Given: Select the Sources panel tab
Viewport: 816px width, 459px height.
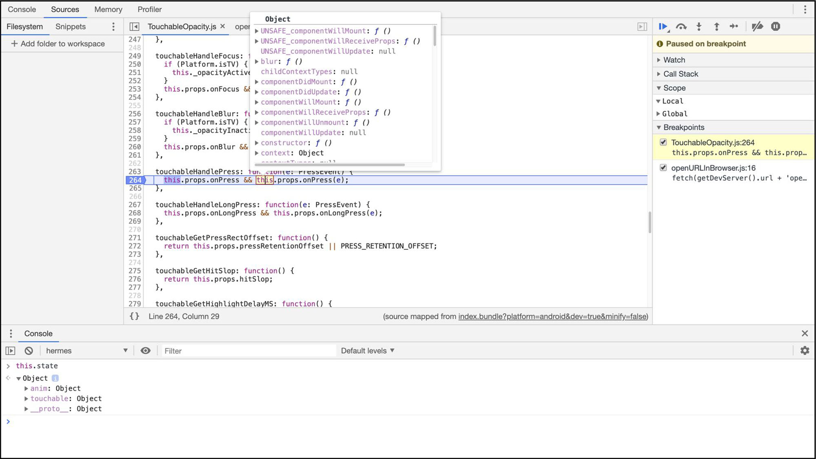Looking at the screenshot, I should pos(64,9).
